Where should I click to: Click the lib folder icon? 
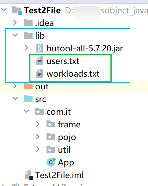tap(28, 35)
